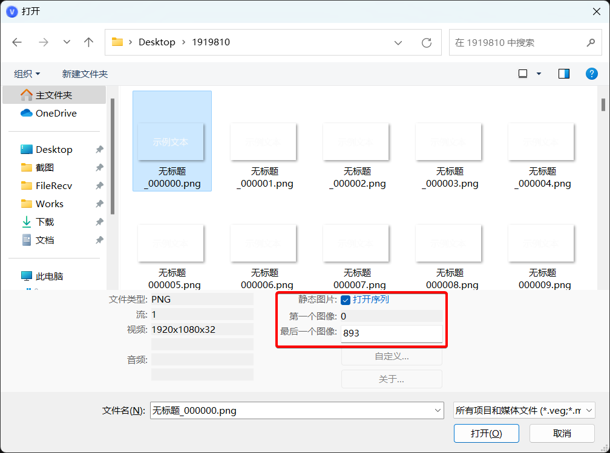Click the VEGAS app icon in title bar
This screenshot has width=610, height=453.
tap(11, 11)
